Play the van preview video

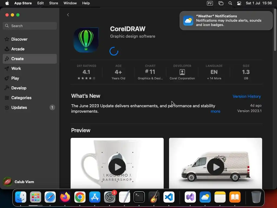click(x=216, y=167)
